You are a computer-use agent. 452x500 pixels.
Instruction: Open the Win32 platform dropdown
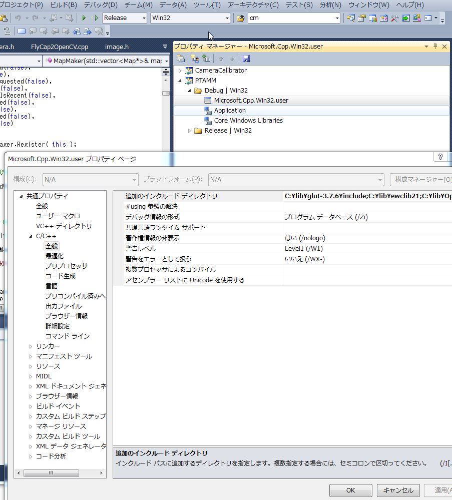(227, 18)
